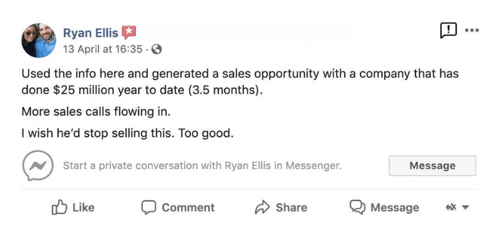This screenshot has width=493, height=241.
Task: Open Ryan Ellis profile picture
Action: tap(39, 41)
